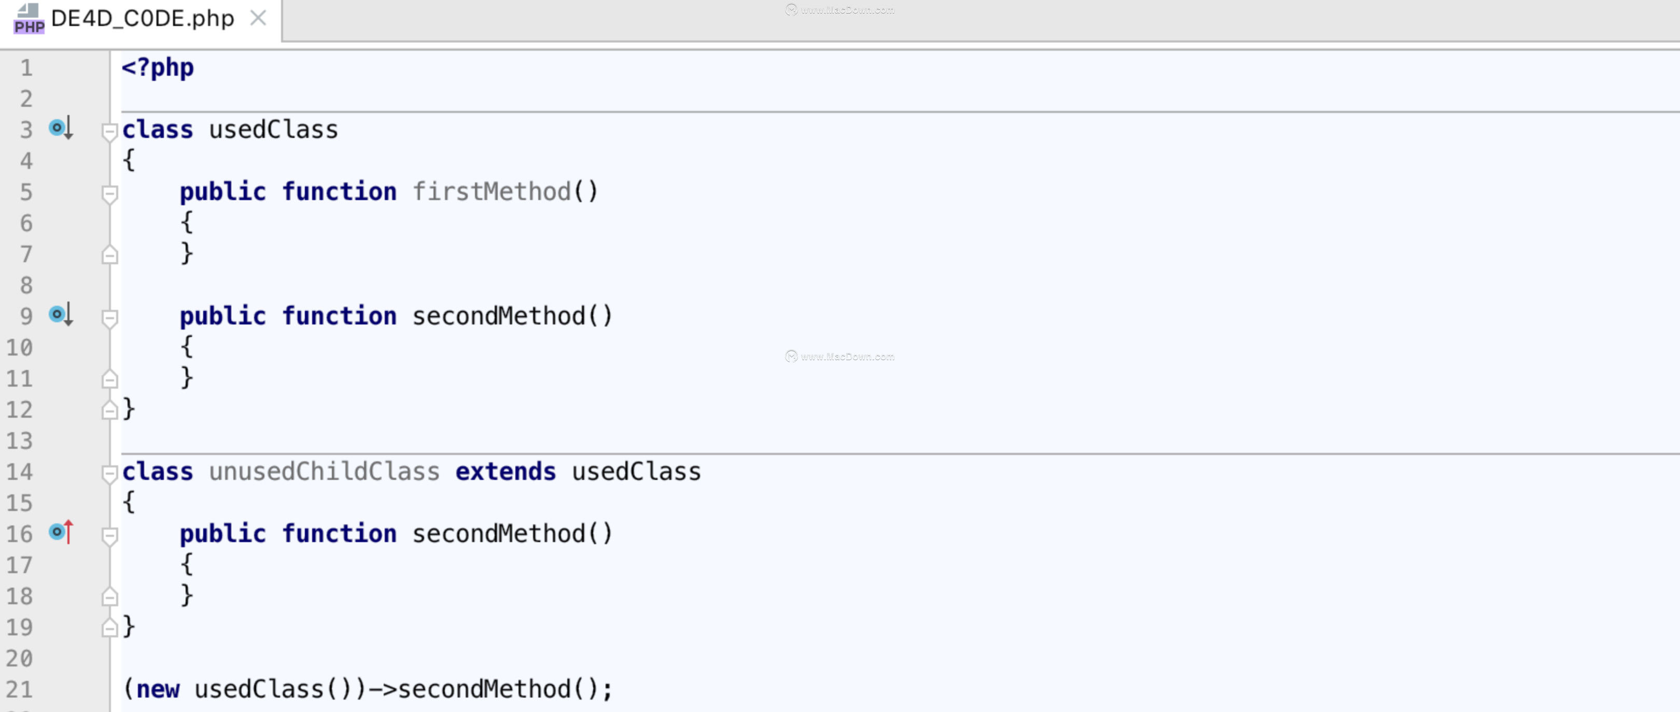The width and height of the screenshot is (1680, 712).
Task: Collapse secondMethod fold marker on line 16
Action: (x=109, y=536)
